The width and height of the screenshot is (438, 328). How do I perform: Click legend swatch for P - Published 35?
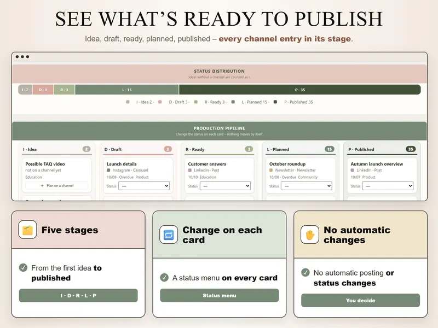[275, 102]
